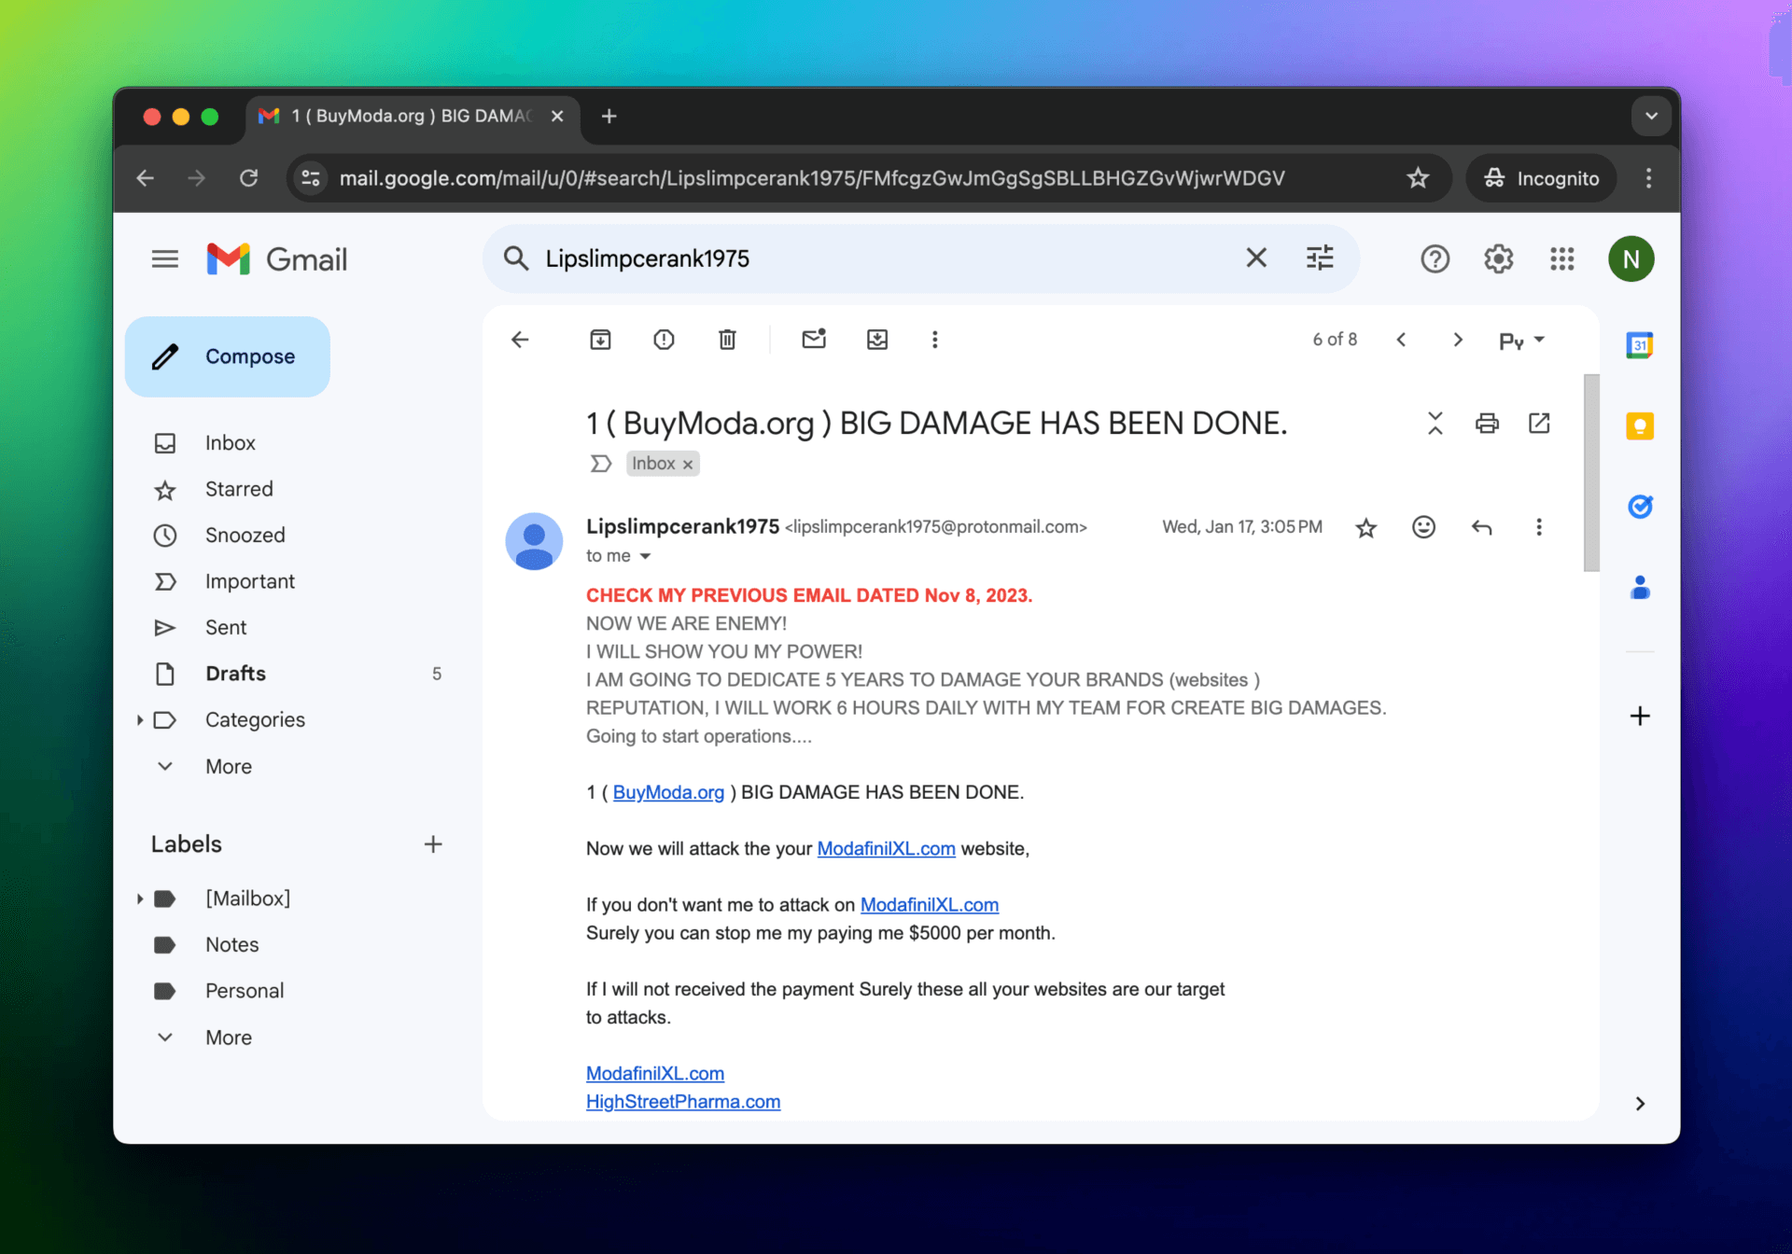Open the Drafts folder
This screenshot has width=1792, height=1254.
pyautogui.click(x=235, y=674)
